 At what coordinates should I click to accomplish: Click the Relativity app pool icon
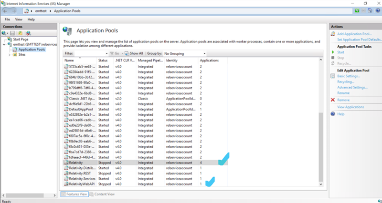coord(66,162)
